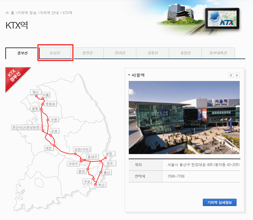Select 부산 station on the map
The image size is (253, 220).
tap(102, 185)
